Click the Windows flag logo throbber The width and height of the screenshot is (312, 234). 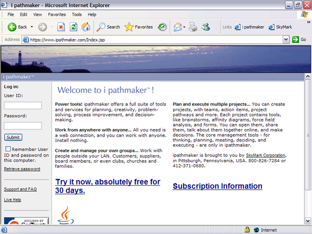tap(304, 15)
